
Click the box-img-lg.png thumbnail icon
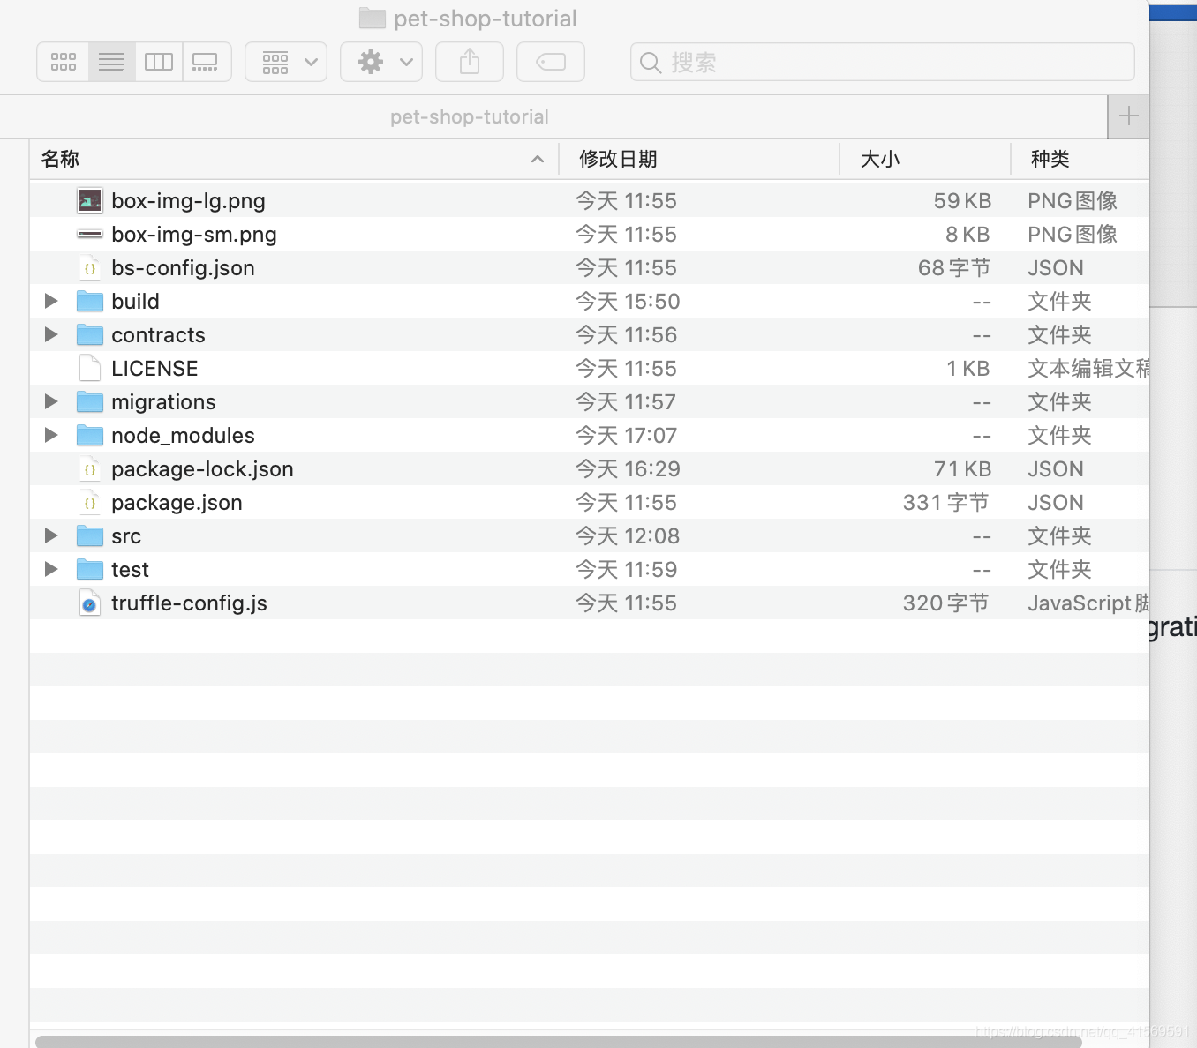89,200
